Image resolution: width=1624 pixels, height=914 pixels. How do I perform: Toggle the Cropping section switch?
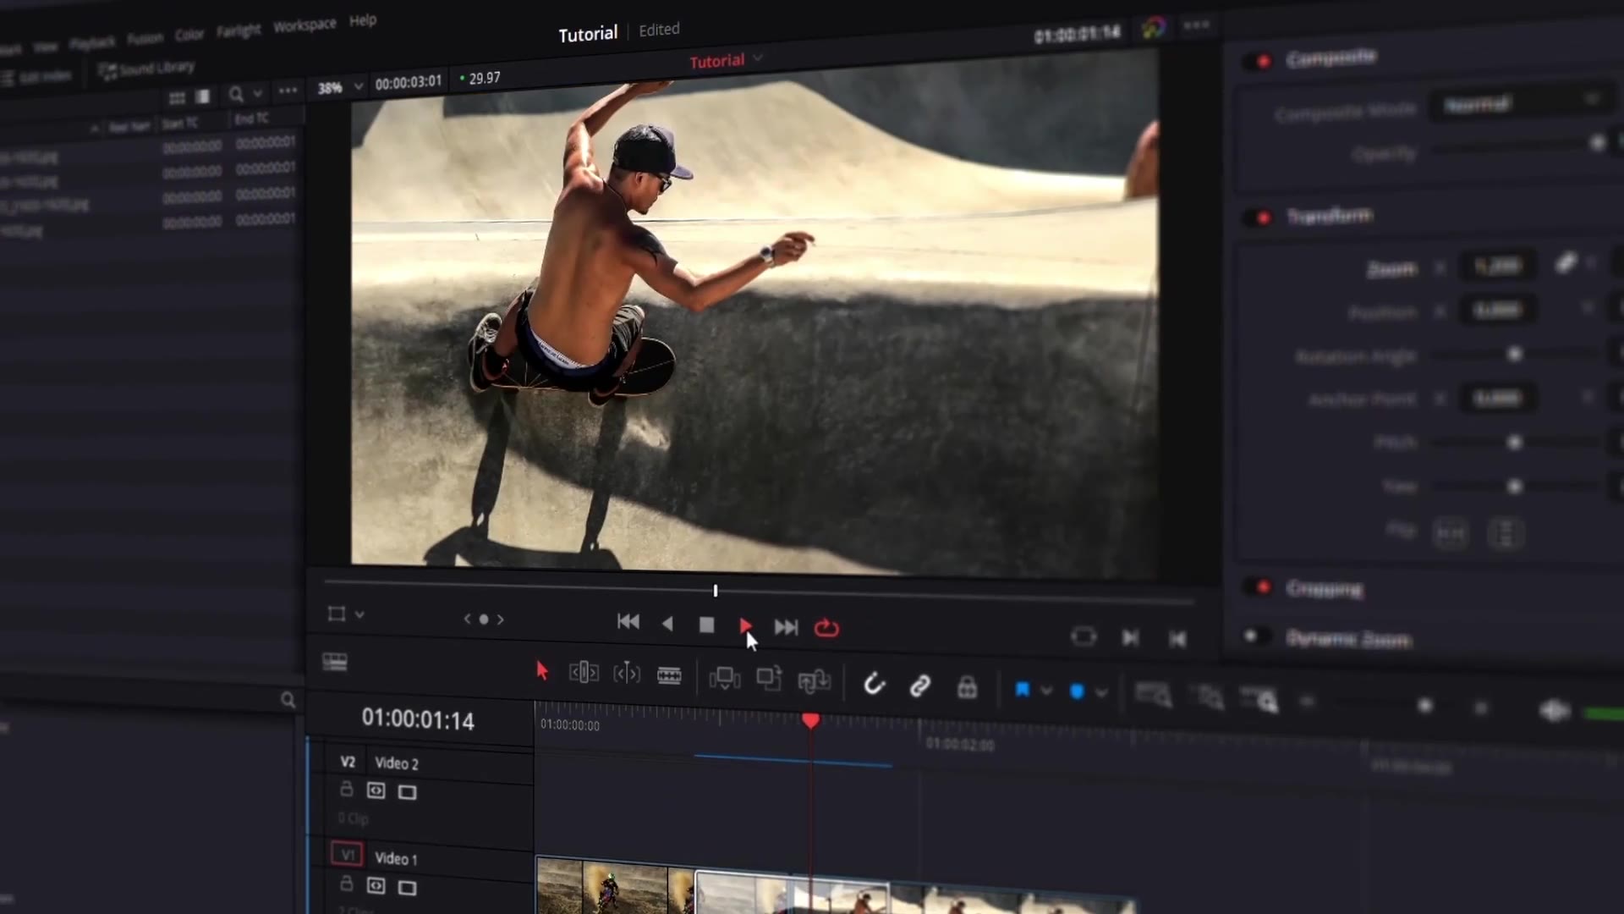pos(1259,586)
